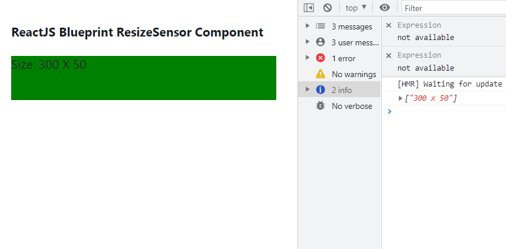This screenshot has width=506, height=249.
Task: Select the 1 error red icon
Action: [x=320, y=58]
